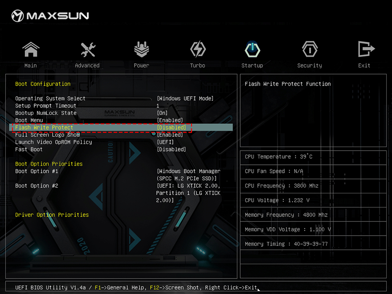The width and height of the screenshot is (392, 294).
Task: Select the Setup Prompt Timeout label
Action: coord(45,106)
